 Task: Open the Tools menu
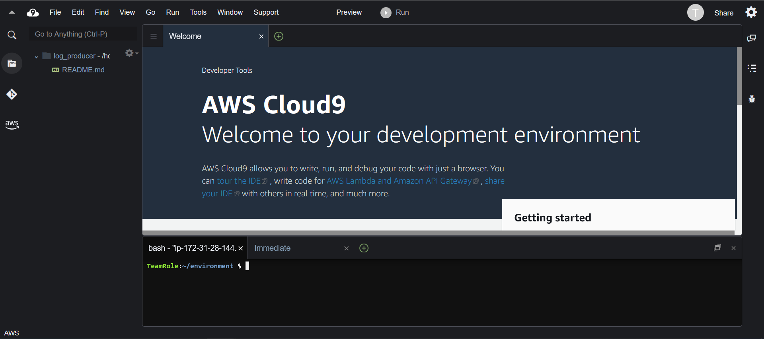click(198, 12)
